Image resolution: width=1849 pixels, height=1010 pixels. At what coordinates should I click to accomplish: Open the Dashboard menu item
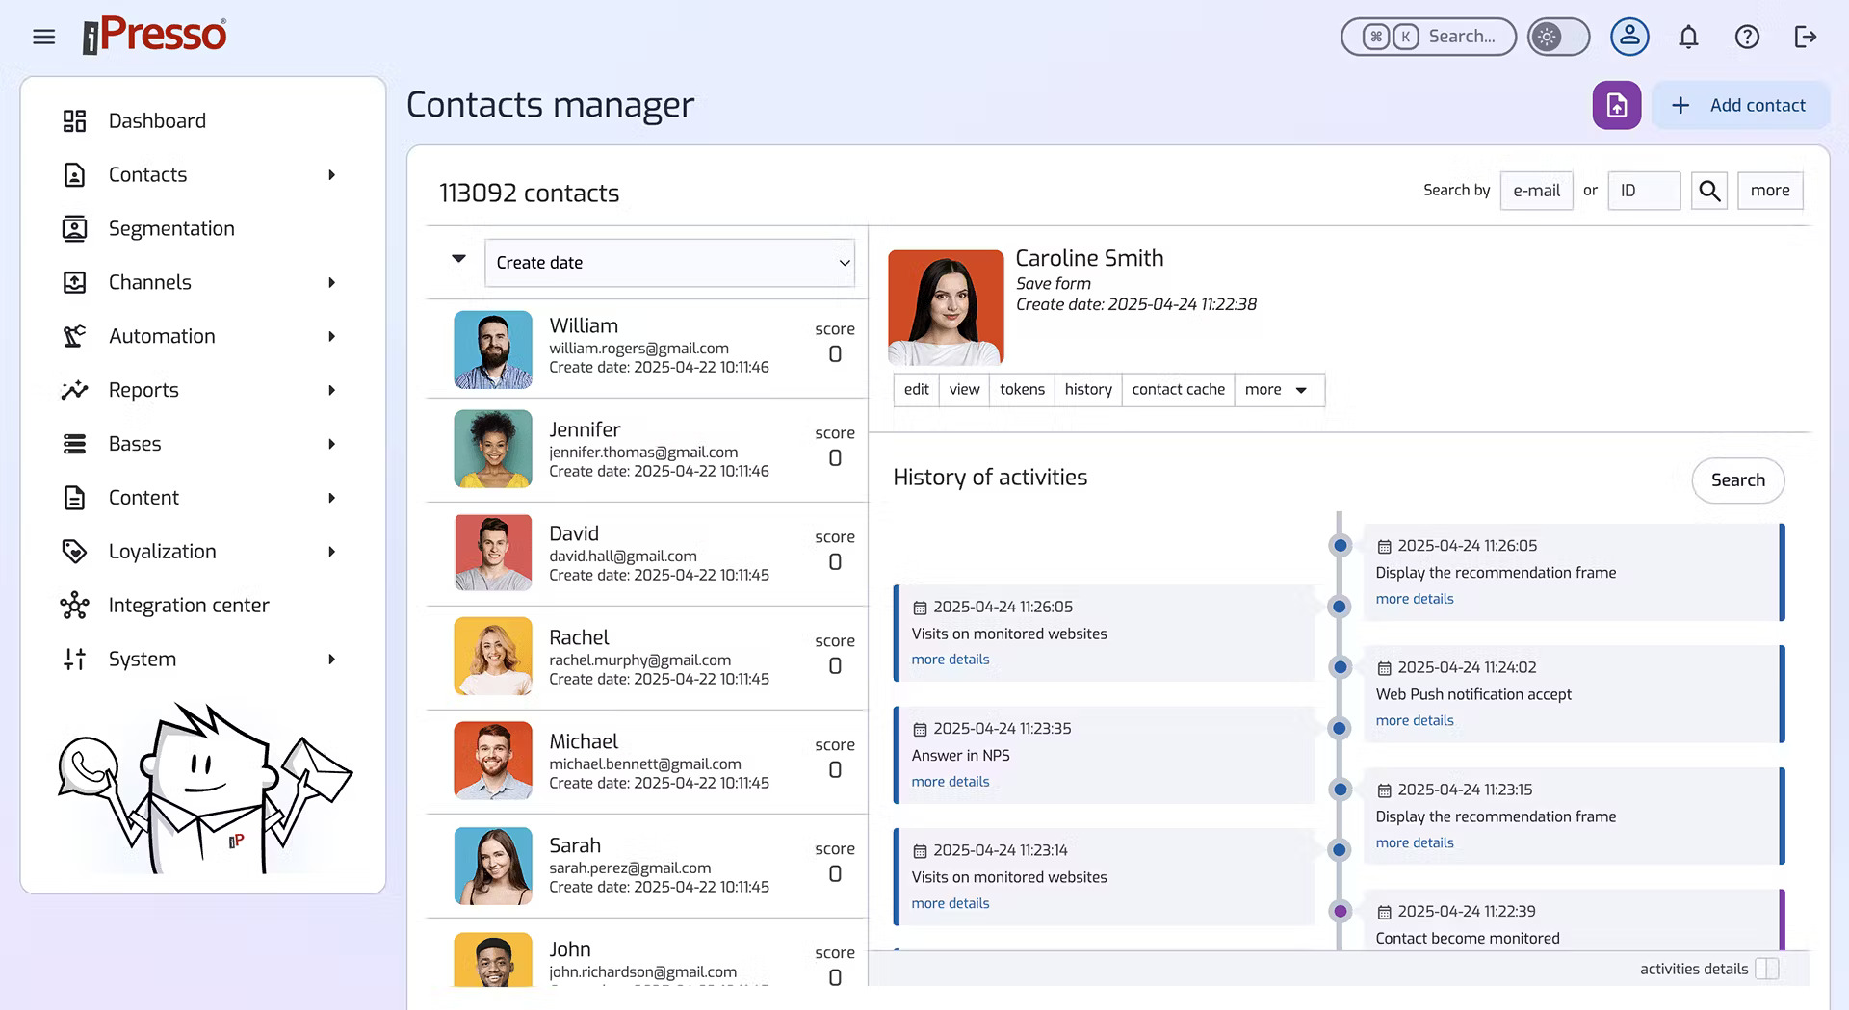tap(157, 120)
